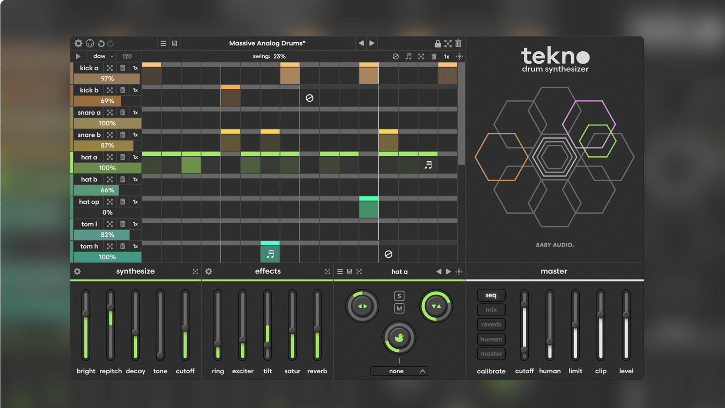Screen dimensions: 725x408
Task: Open the daw sync dropdown
Action: 101,56
